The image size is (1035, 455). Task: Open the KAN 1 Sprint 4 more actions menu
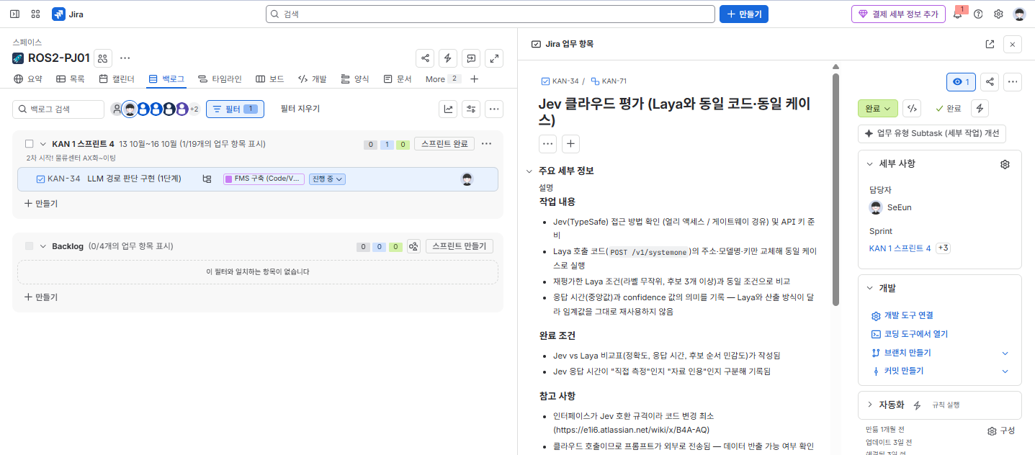coord(487,144)
